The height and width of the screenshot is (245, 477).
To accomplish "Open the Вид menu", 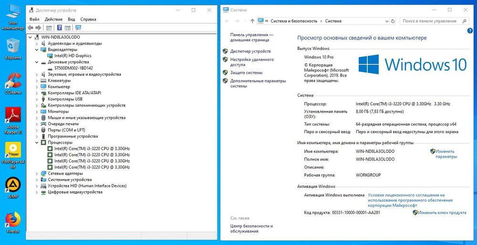I will click(71, 19).
